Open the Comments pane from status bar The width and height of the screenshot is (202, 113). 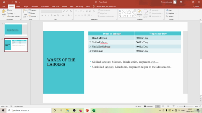click(x=148, y=106)
